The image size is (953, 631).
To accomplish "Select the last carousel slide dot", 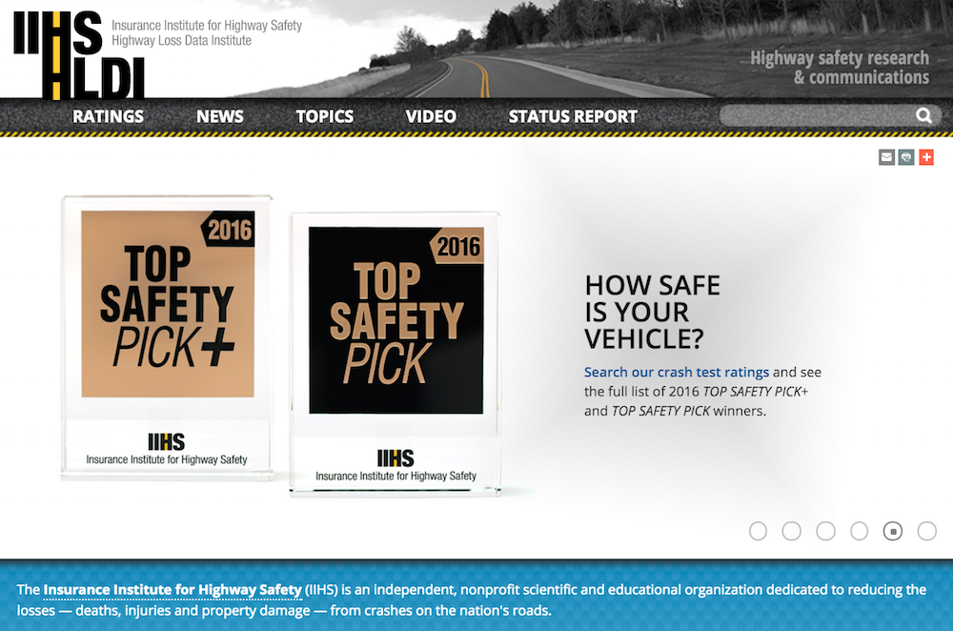I will (x=926, y=531).
